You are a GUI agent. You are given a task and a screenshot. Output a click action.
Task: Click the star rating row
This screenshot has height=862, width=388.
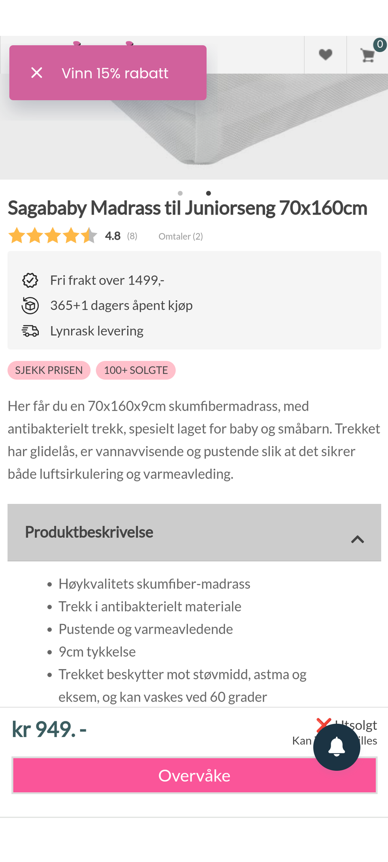point(53,236)
